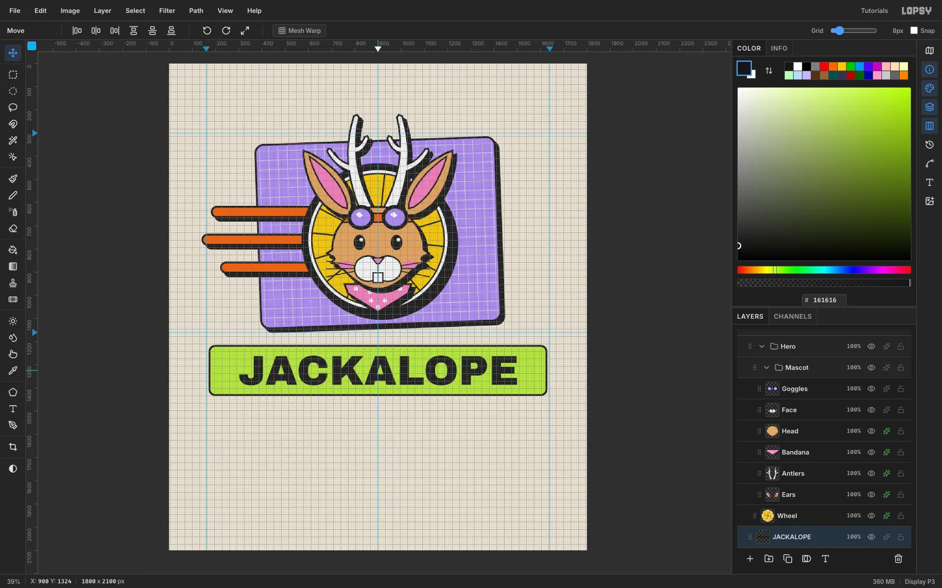The image size is (942, 588).
Task: Switch to the Channels tab
Action: (792, 316)
